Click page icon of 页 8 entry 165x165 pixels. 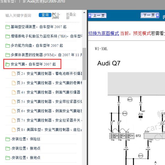tap(14, 130)
